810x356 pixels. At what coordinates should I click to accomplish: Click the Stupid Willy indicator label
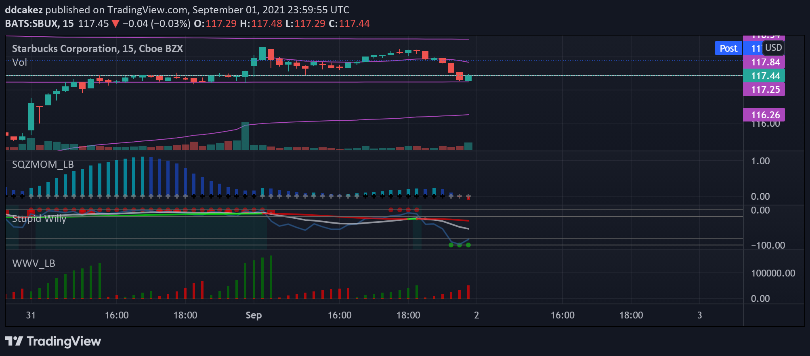[x=39, y=219]
